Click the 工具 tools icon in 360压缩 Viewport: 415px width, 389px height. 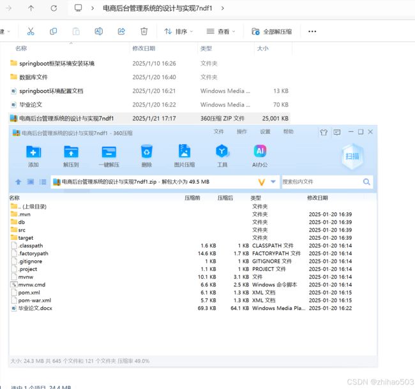point(222,156)
